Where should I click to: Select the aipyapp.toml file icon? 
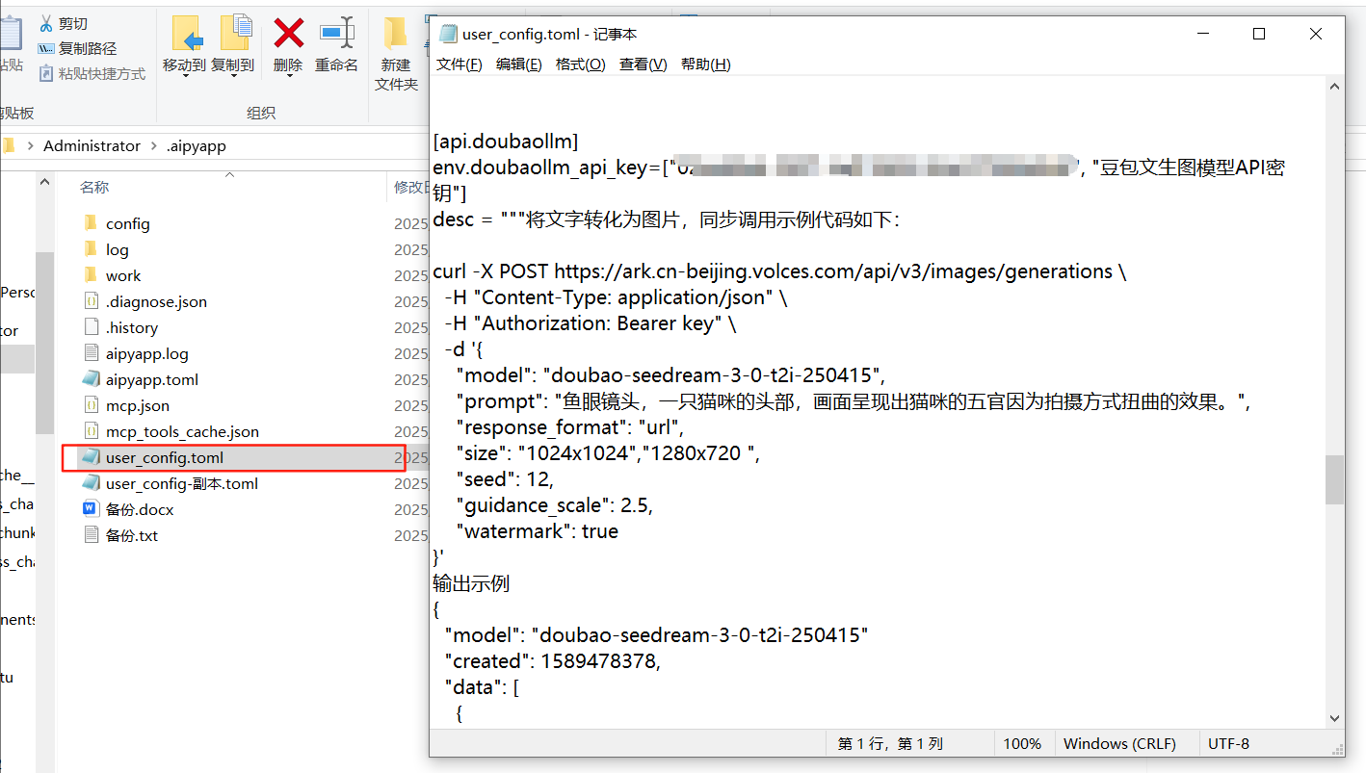[91, 379]
